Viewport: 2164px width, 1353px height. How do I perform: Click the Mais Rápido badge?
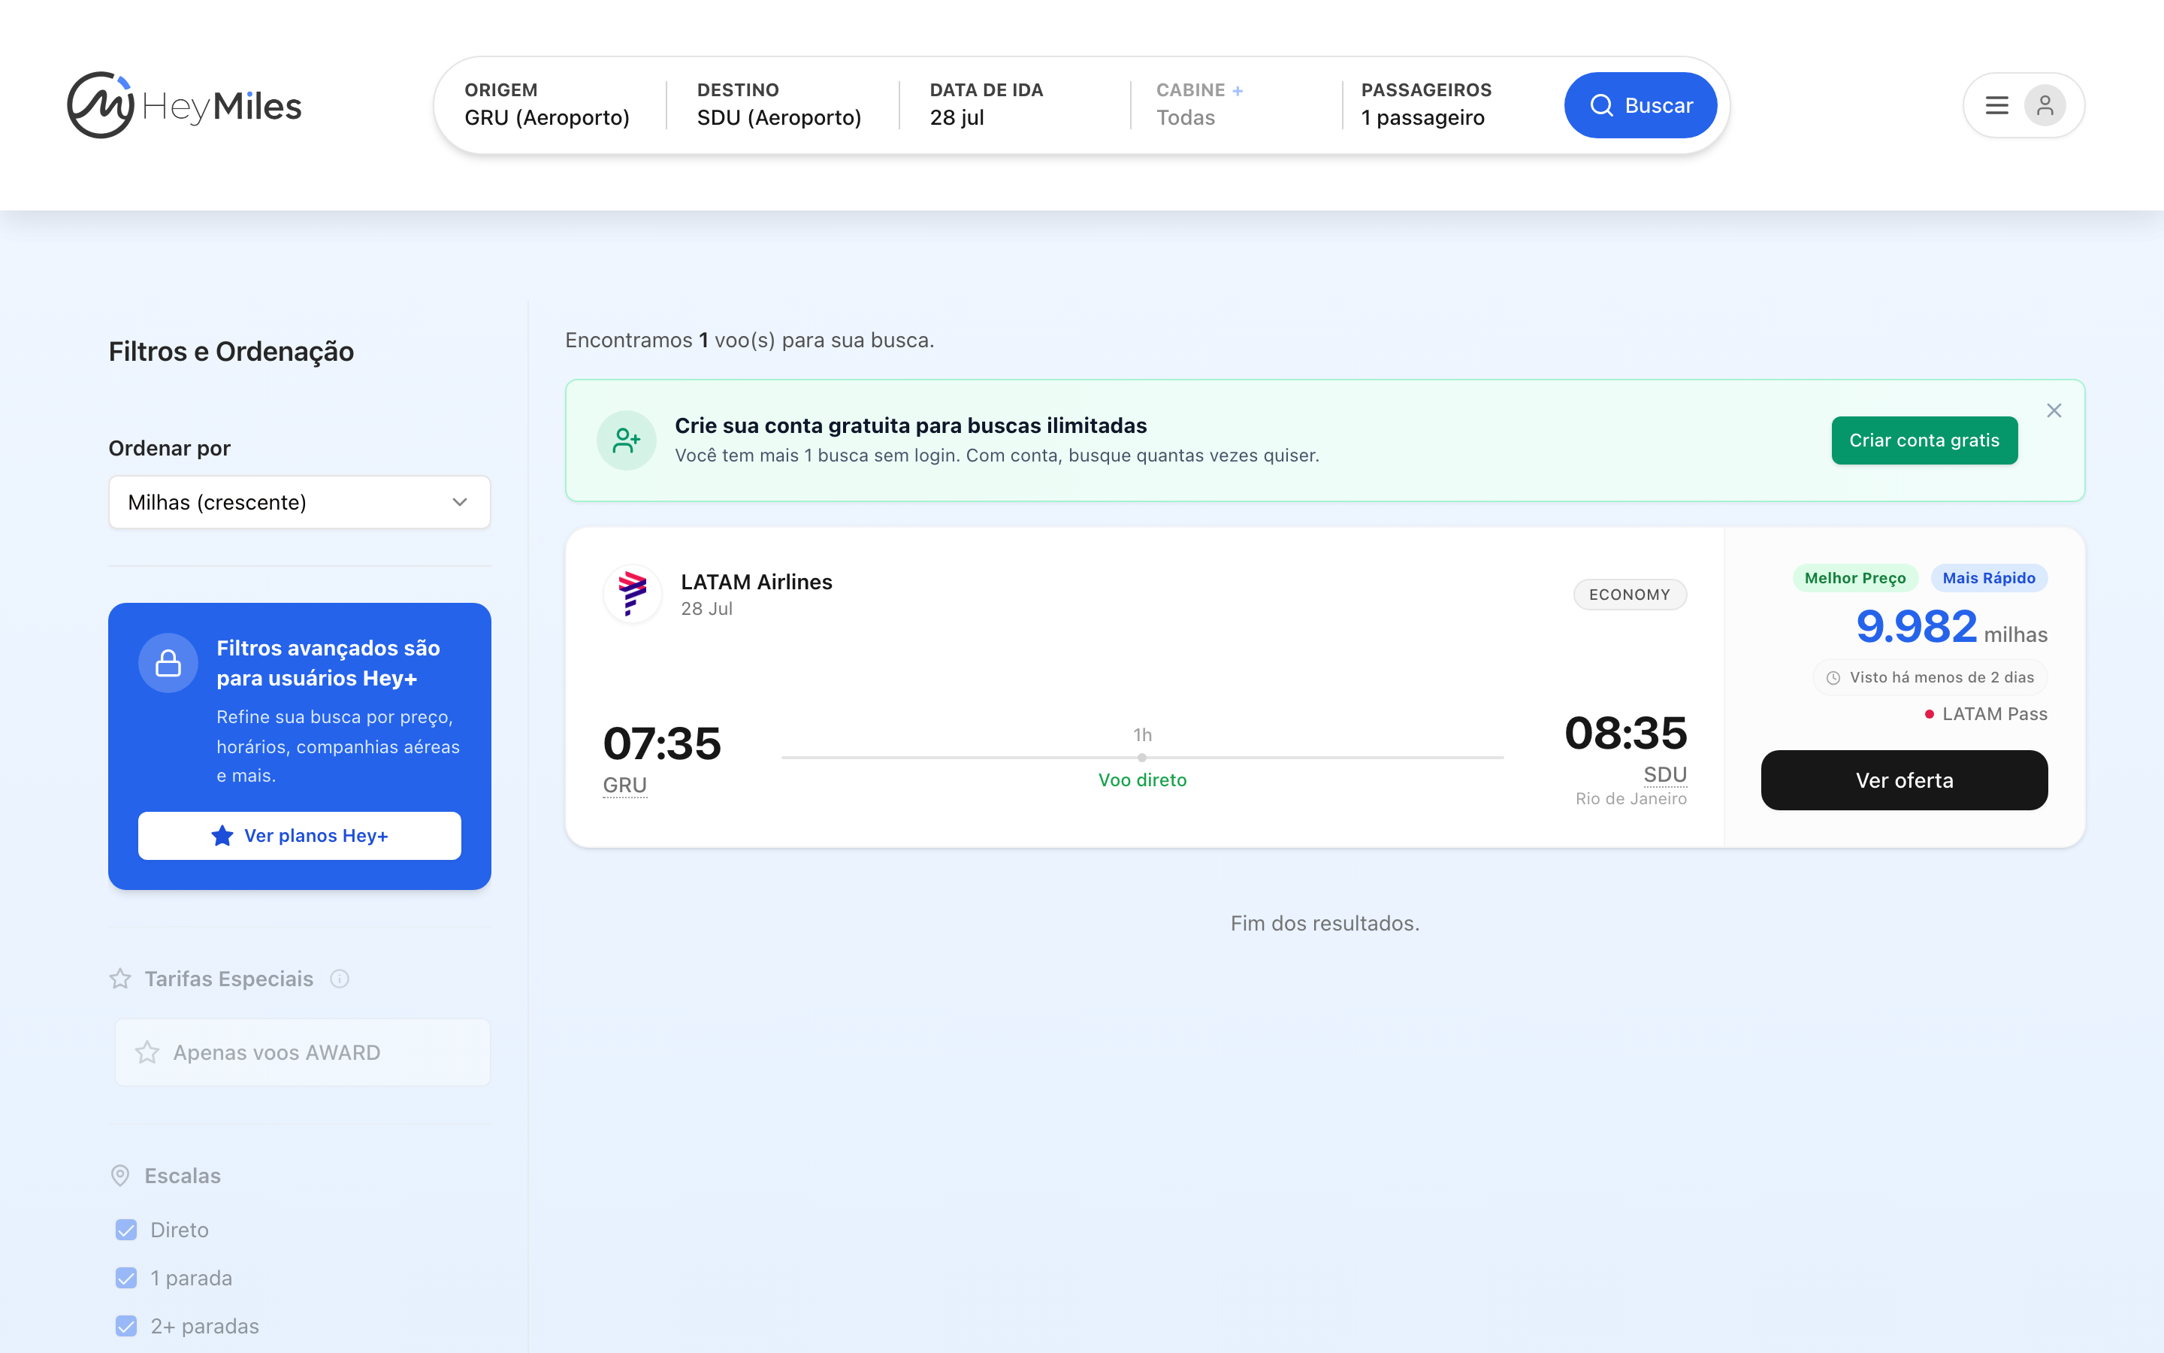tap(1989, 578)
